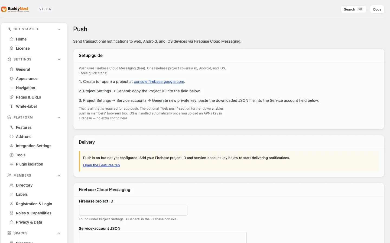Click the Firebase Cloud Messaging heading
Screen dimensions: 390x243
coord(105,190)
